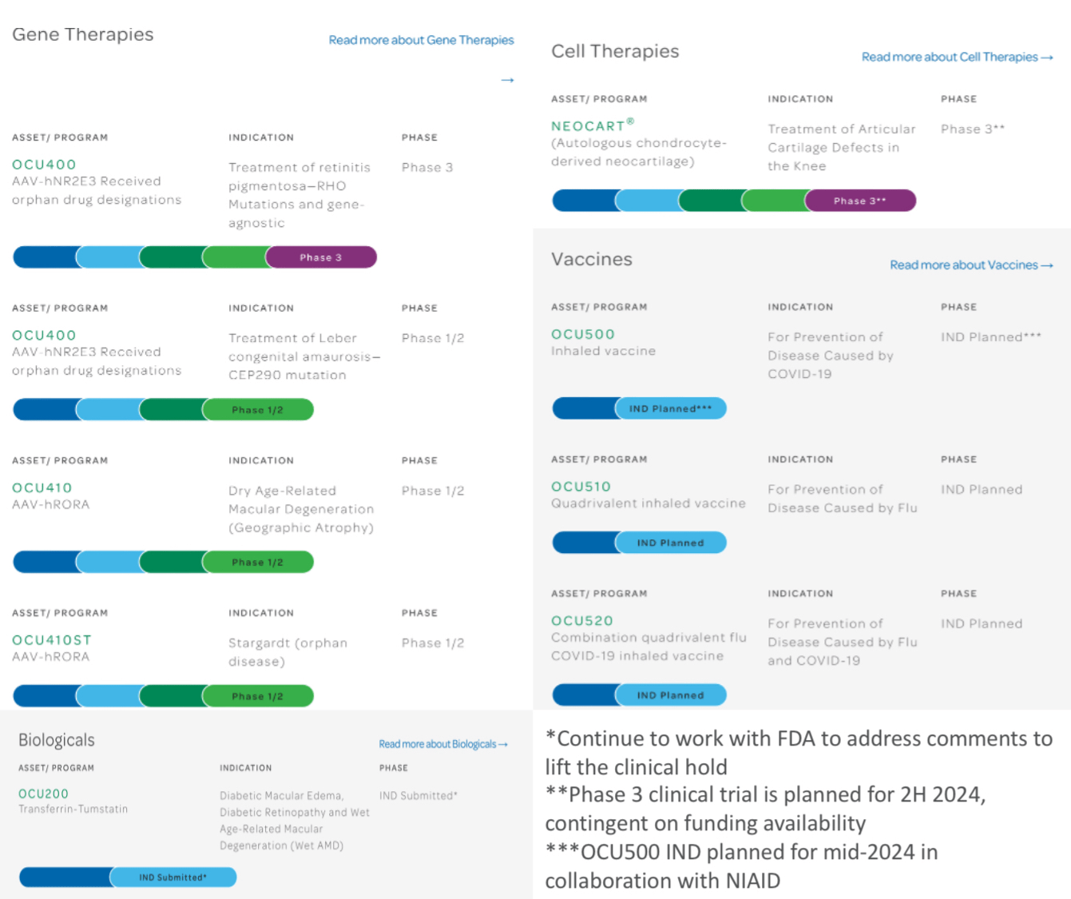Click the Vaccines section heading

591,259
